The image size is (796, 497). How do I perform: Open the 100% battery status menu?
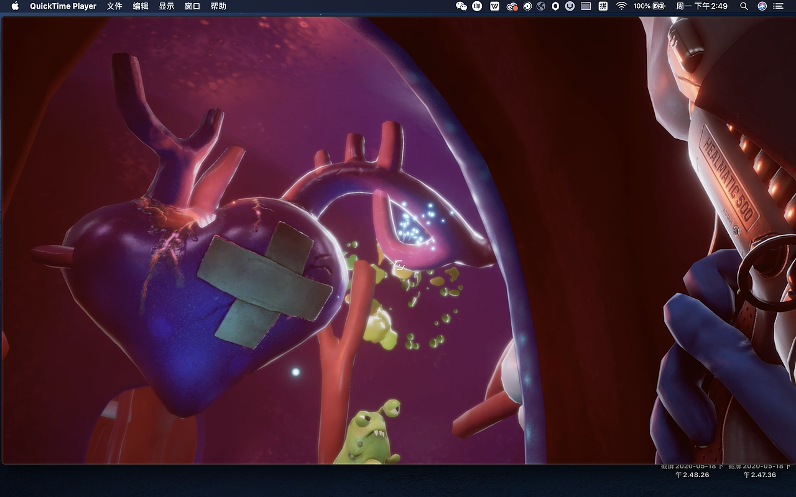(x=649, y=6)
